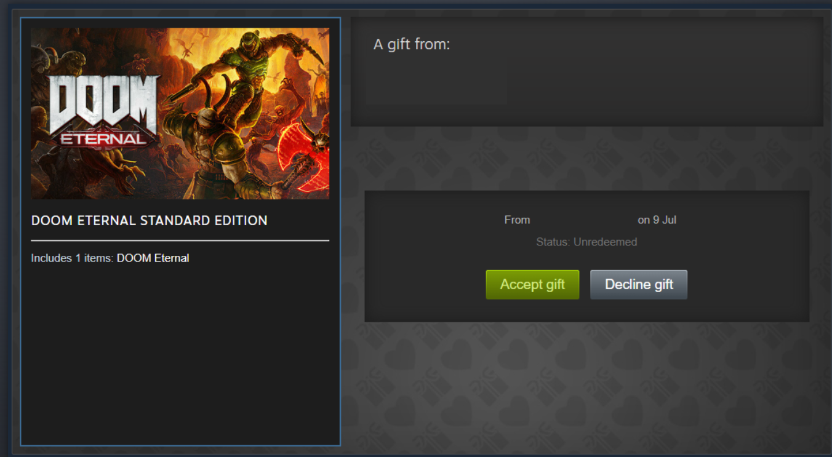Click empty area of the game card panel
The height and width of the screenshot is (457, 832).
click(x=180, y=357)
